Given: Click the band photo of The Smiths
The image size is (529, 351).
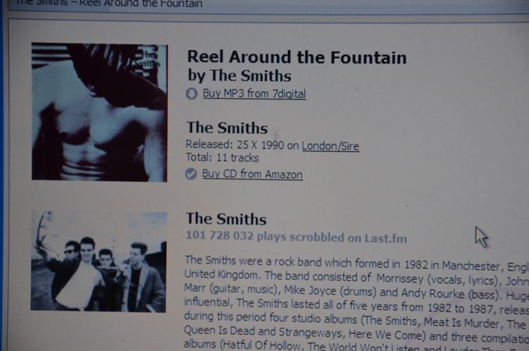Looking at the screenshot, I should point(99,261).
